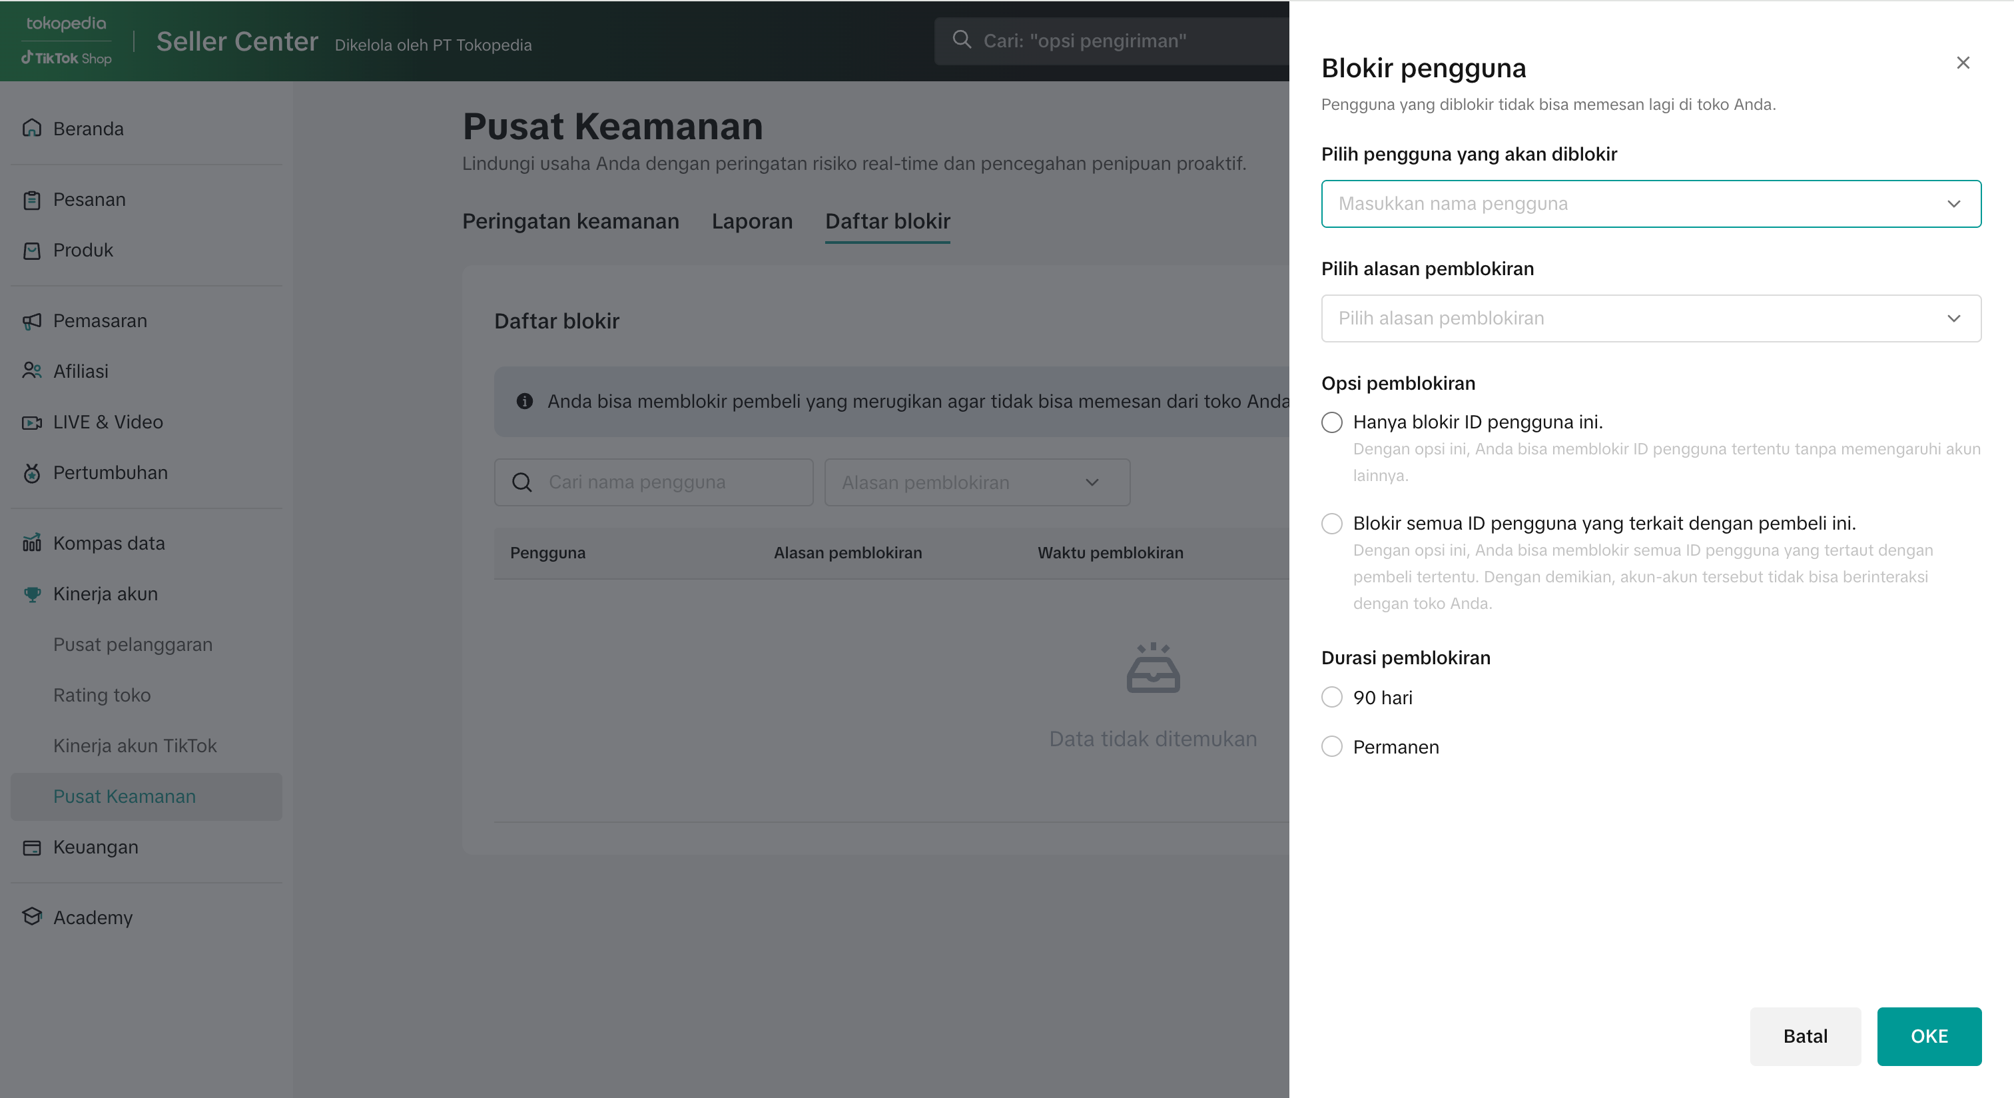
Task: Select 'Hanya blokir ID pengguna ini' option
Action: tap(1331, 422)
